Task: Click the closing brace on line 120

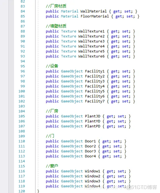Action: (38, 191)
